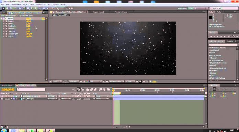Click the Effects & Presets search field
239x132 pixels.
point(223,45)
